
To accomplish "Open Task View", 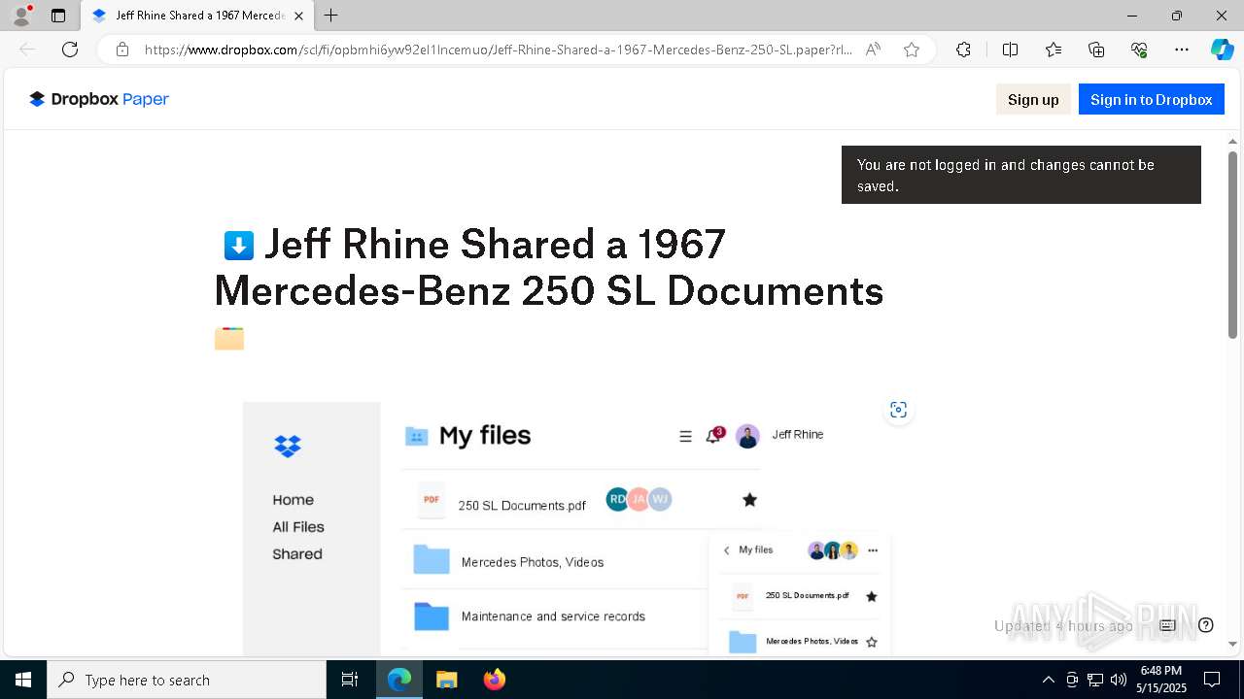I will pos(350,680).
